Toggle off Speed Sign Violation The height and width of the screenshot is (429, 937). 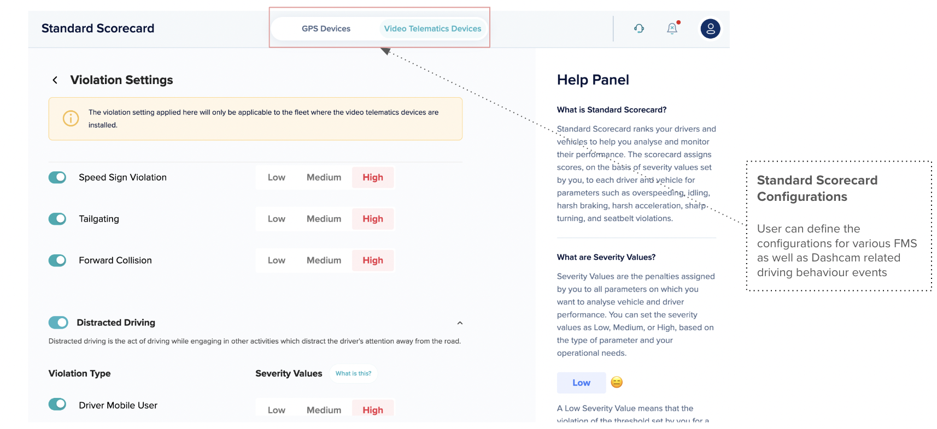(57, 177)
